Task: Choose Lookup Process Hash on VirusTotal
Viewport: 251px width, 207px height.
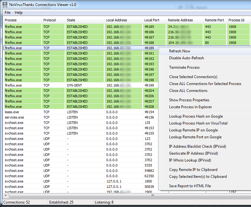Action: (198, 123)
